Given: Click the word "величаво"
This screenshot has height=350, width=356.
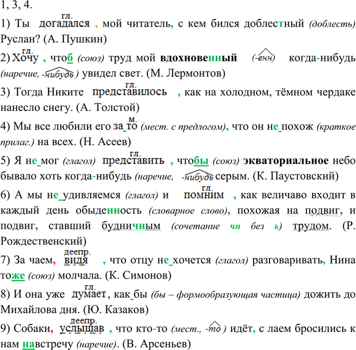Looking at the screenshot, I should 286,195.
